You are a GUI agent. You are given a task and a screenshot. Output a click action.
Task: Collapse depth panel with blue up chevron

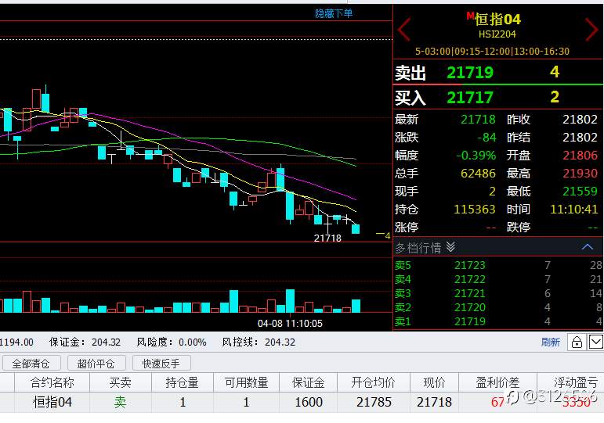point(588,247)
